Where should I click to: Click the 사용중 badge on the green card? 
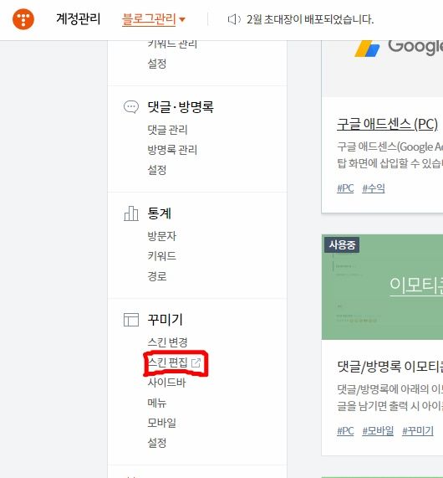pyautogui.click(x=342, y=244)
